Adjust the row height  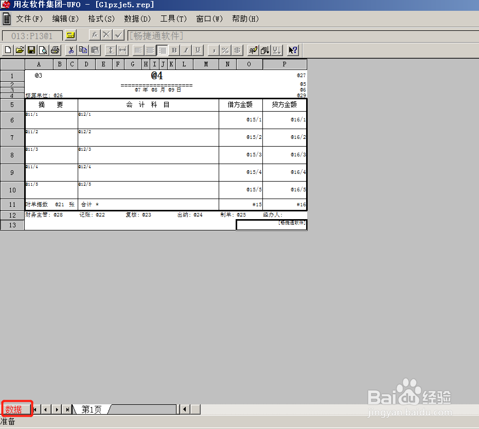click(x=111, y=50)
